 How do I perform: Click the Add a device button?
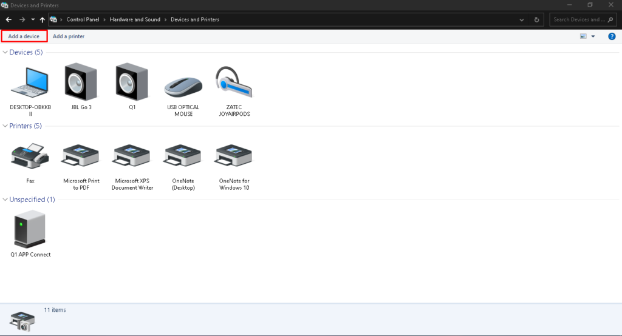point(24,36)
